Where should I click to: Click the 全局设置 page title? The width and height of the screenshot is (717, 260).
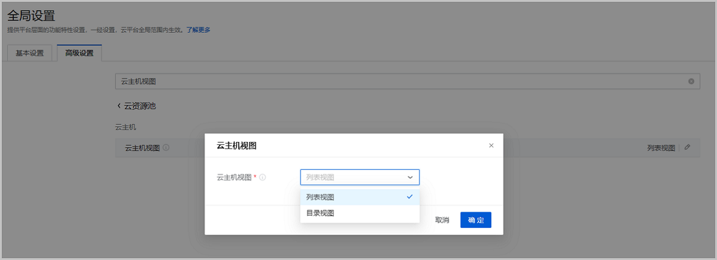click(x=30, y=16)
